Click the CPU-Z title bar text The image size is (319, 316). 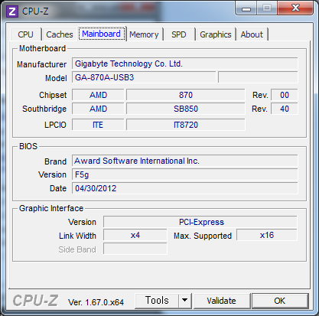35,11
